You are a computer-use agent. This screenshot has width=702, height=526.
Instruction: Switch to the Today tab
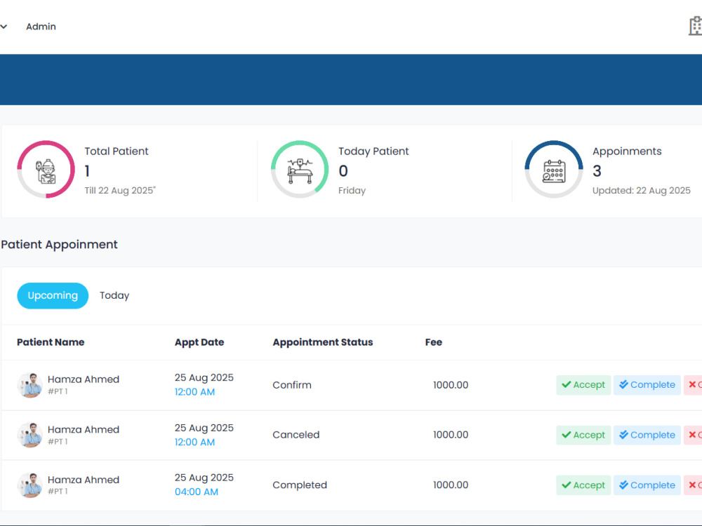114,296
